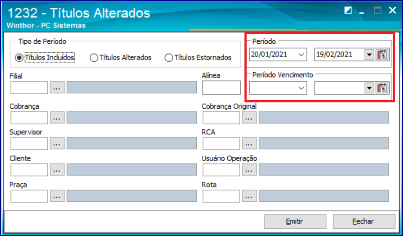Open the Praça lookup ellipsis button
The width and height of the screenshot is (403, 236).
coord(57,196)
